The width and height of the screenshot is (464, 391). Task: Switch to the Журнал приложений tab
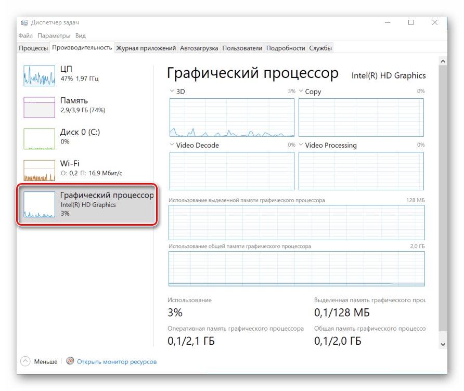(146, 48)
